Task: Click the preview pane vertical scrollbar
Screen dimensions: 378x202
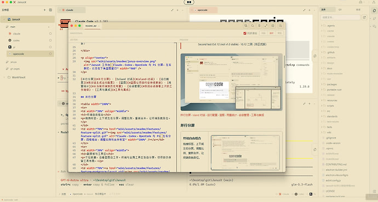Action: [284, 62]
